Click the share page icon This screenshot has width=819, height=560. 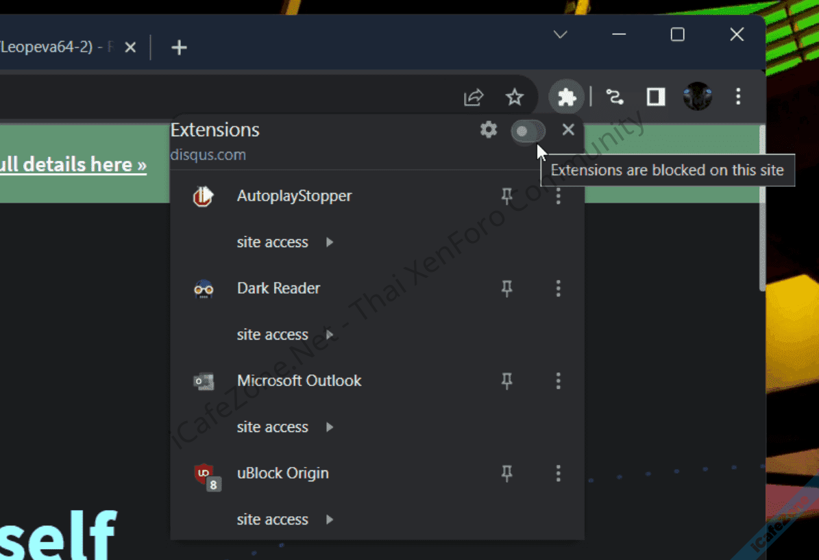pyautogui.click(x=474, y=97)
